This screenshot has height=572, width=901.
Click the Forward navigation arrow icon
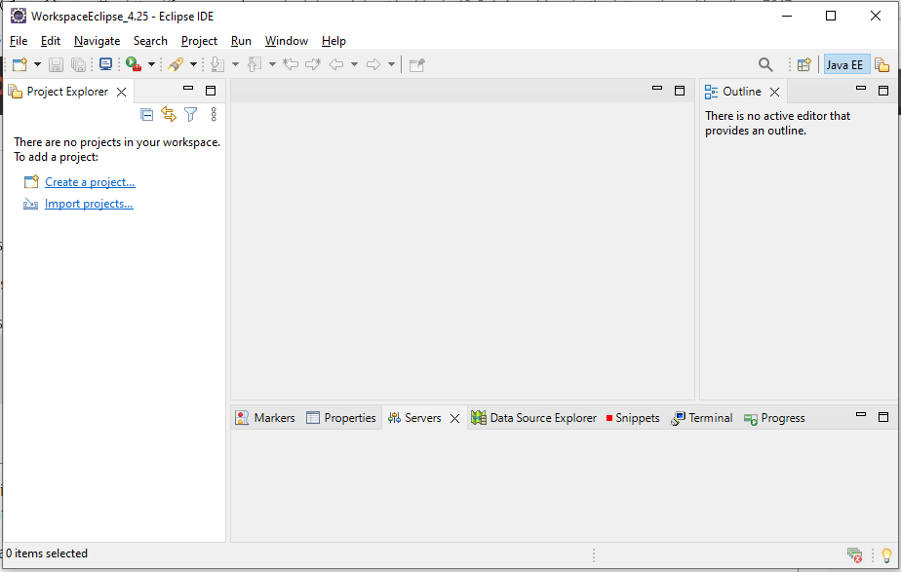(x=373, y=64)
